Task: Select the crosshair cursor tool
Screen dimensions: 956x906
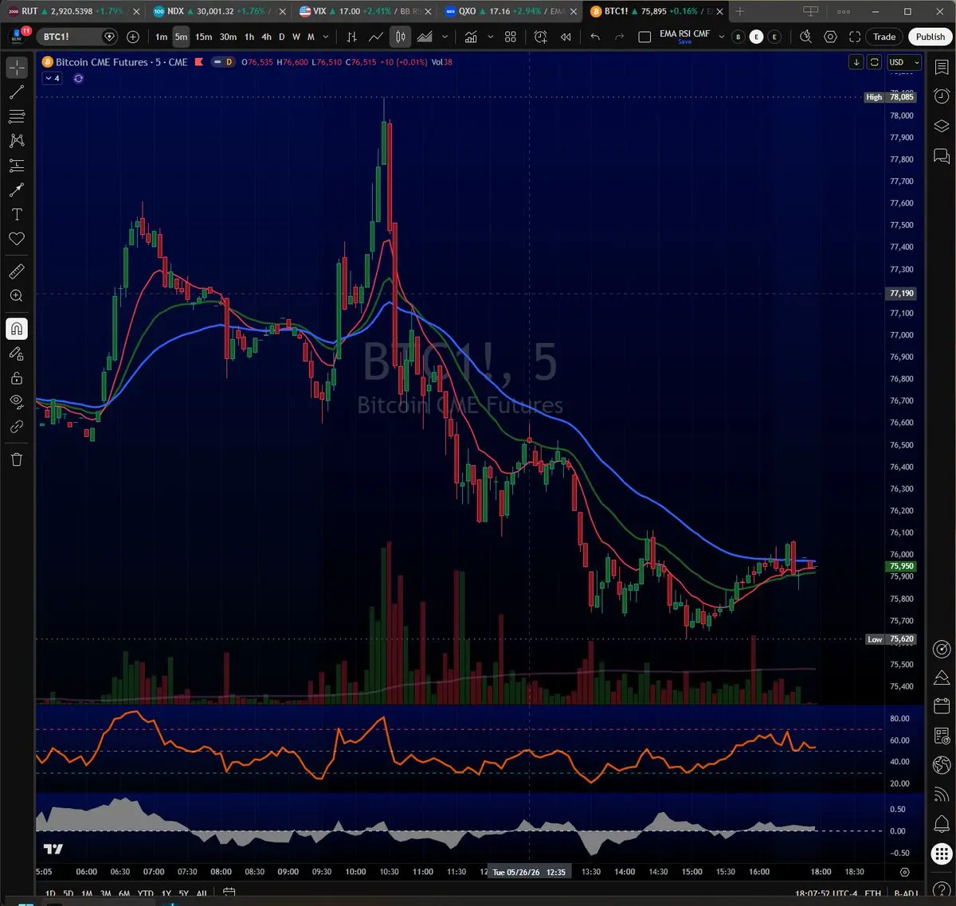Action: [x=17, y=68]
